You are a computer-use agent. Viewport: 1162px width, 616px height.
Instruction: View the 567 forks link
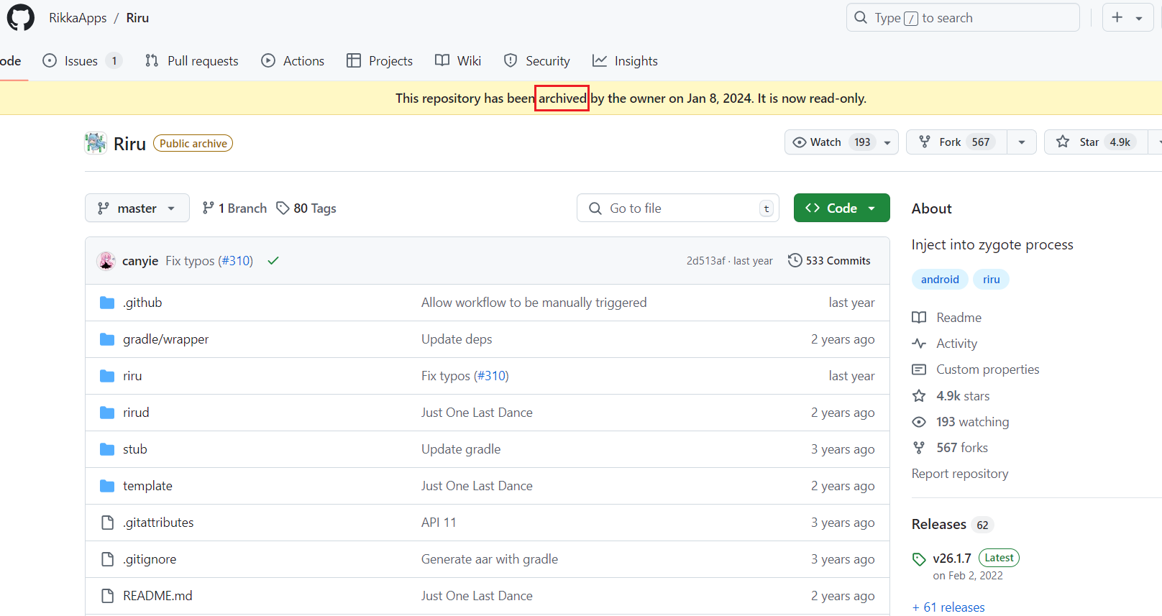point(962,448)
